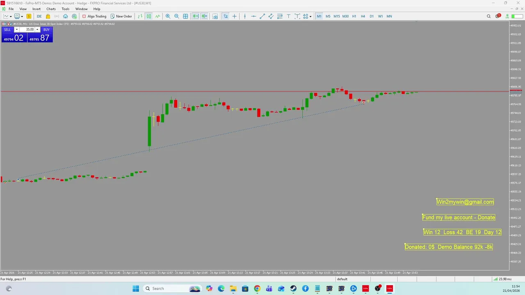The width and height of the screenshot is (525, 295).
Task: Draw a trendline on the chart
Action: coord(262,16)
